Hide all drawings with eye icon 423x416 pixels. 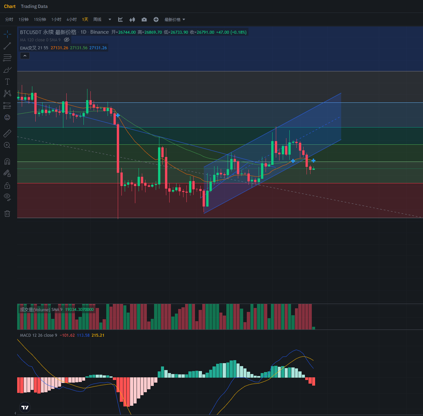(x=7, y=197)
